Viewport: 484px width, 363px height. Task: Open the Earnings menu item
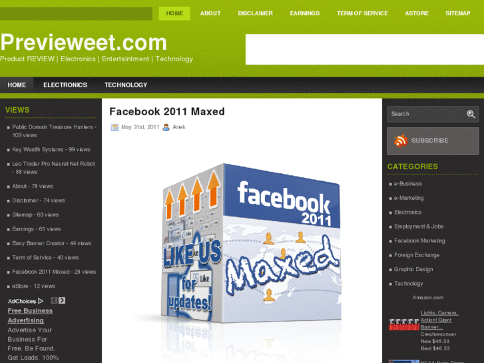(x=305, y=13)
